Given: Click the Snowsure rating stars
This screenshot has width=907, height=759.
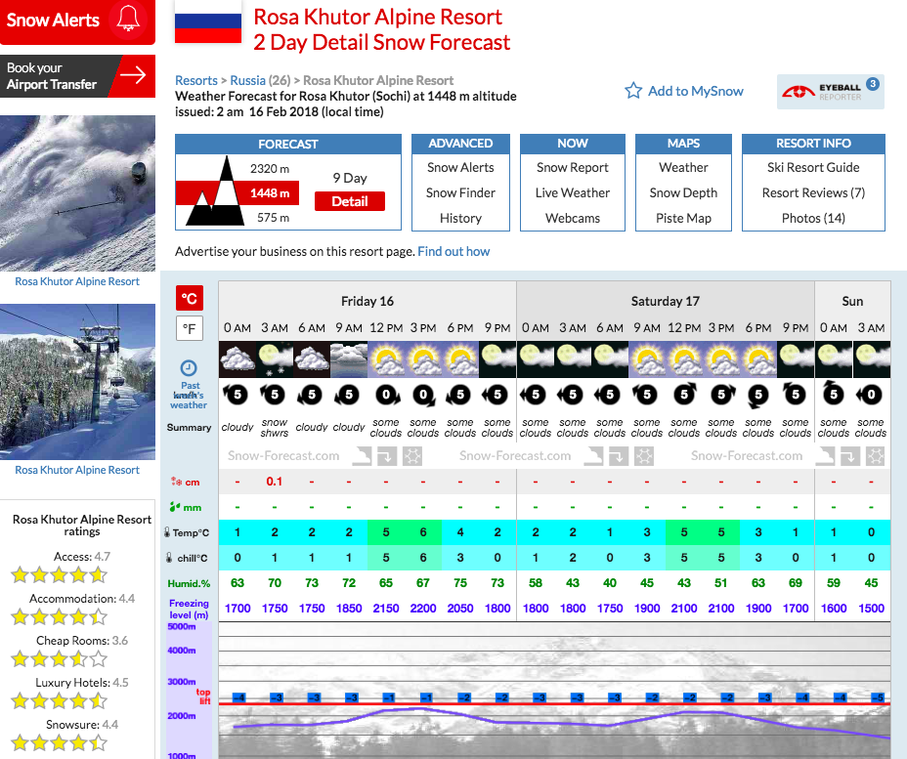Looking at the screenshot, I should [59, 742].
